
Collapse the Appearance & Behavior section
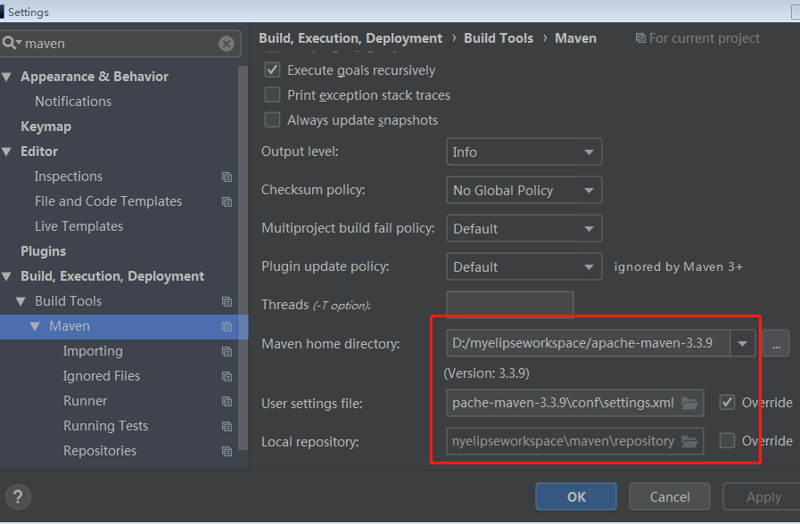(6, 77)
